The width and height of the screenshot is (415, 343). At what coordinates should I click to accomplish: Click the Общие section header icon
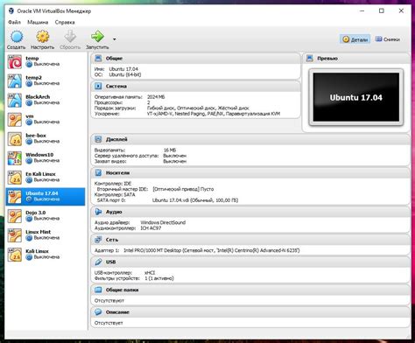(x=98, y=59)
